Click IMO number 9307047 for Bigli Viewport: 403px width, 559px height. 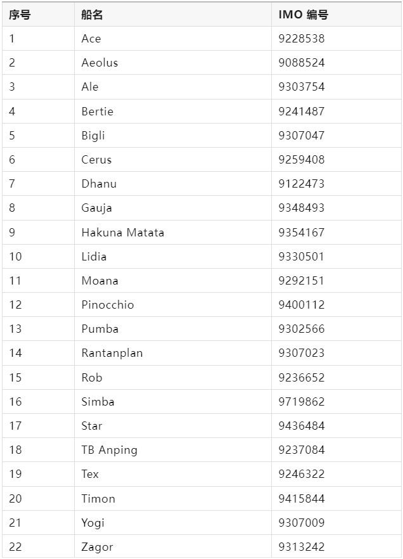302,136
